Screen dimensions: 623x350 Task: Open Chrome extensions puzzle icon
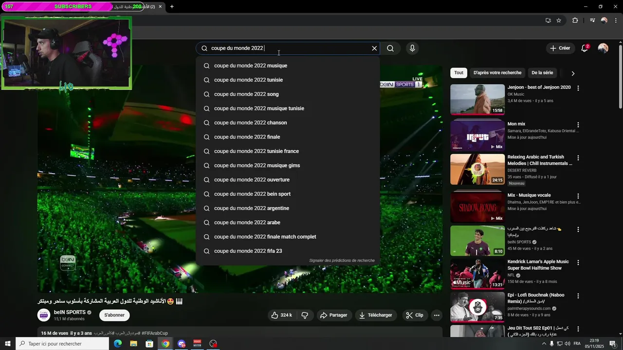pyautogui.click(x=575, y=20)
